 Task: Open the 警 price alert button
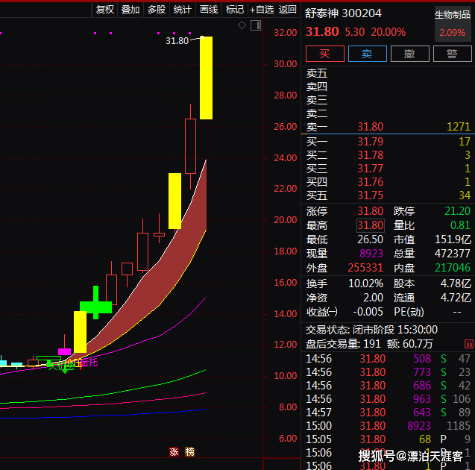pos(451,54)
